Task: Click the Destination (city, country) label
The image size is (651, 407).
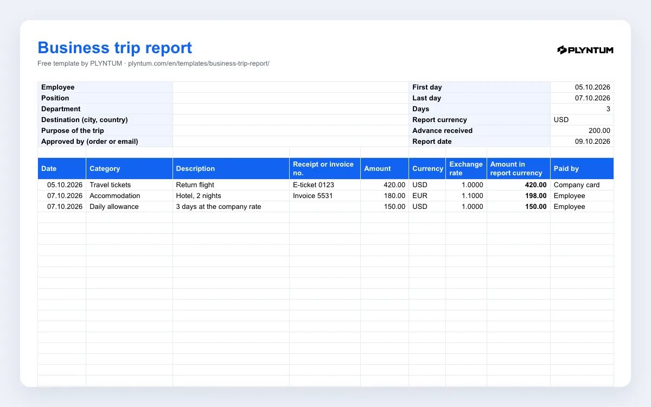Action: point(85,120)
